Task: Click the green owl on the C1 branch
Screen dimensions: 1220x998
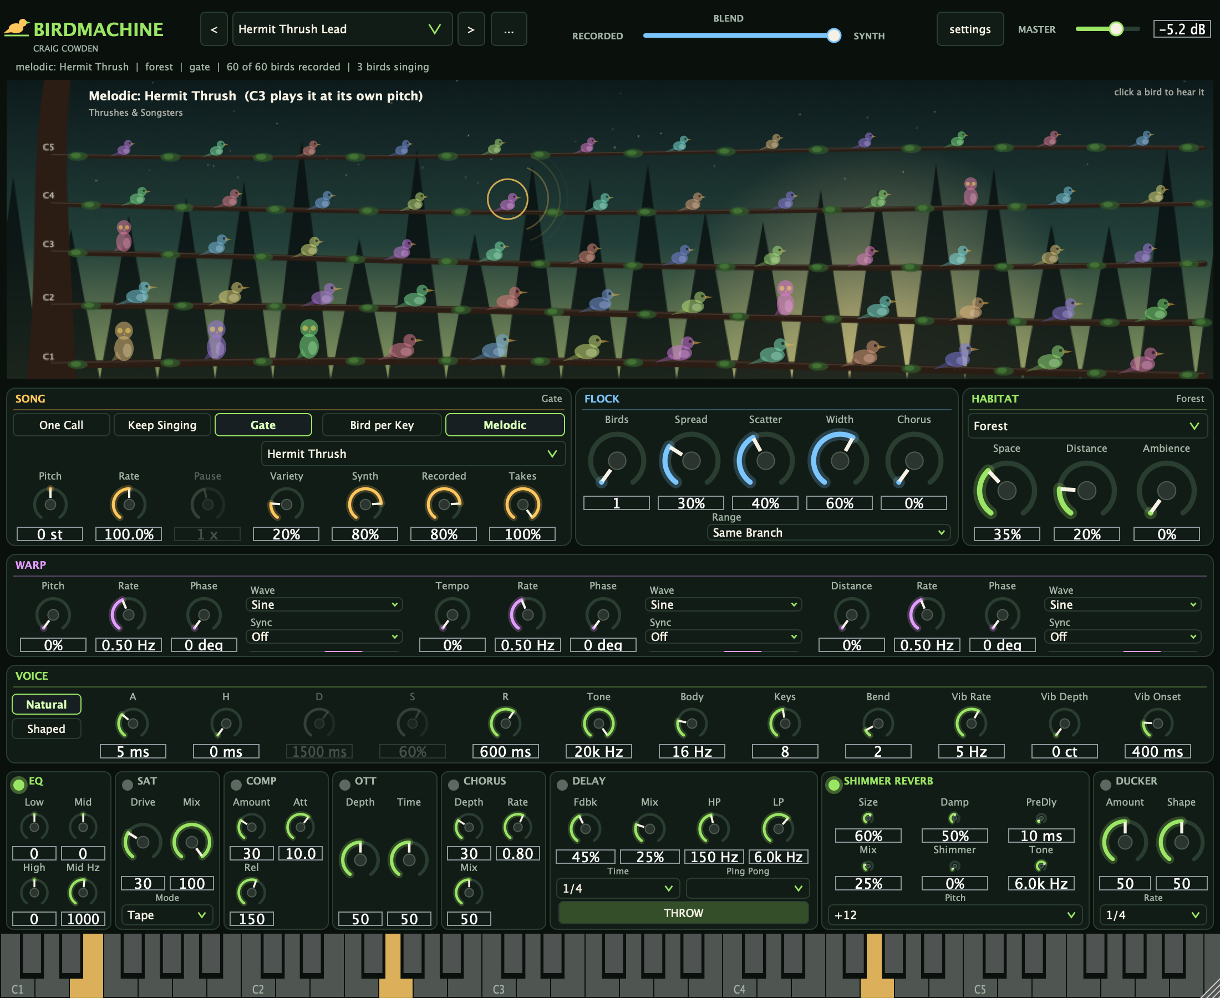Action: 309,339
